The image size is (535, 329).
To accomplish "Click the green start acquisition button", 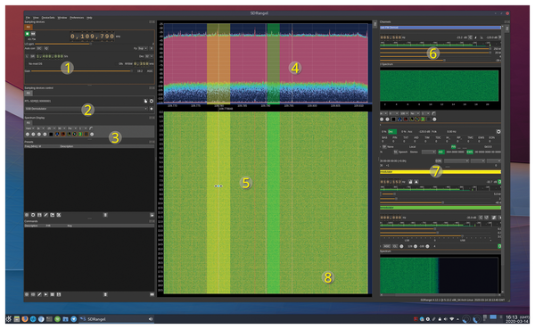I will pyautogui.click(x=28, y=34).
